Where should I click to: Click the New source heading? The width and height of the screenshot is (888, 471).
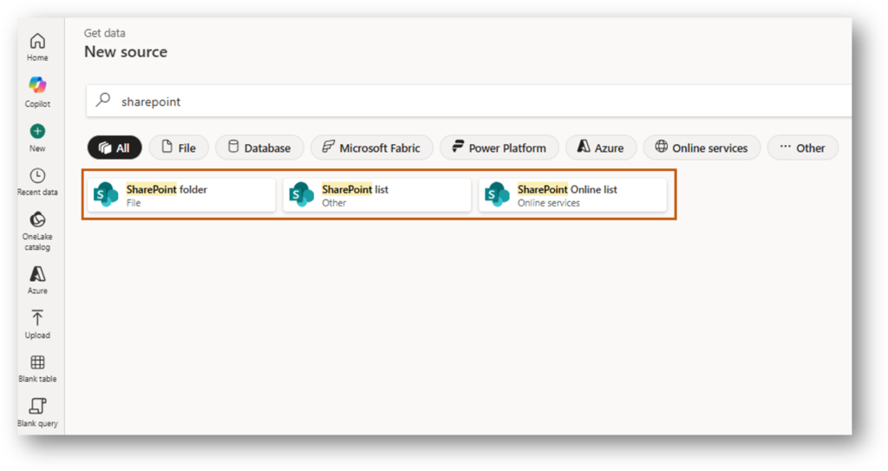coord(126,51)
